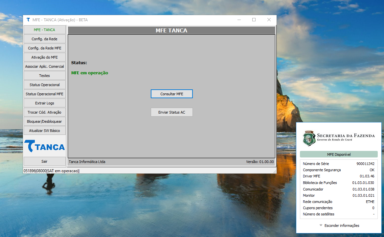The height and width of the screenshot is (237, 384).
Task: Open Config. da Rede section
Action: click(x=45, y=39)
